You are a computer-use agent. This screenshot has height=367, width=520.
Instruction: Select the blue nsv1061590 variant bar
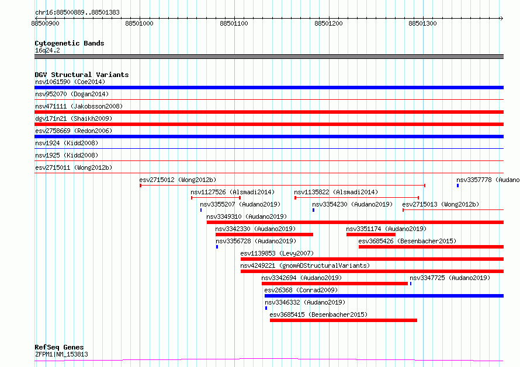[269, 88]
